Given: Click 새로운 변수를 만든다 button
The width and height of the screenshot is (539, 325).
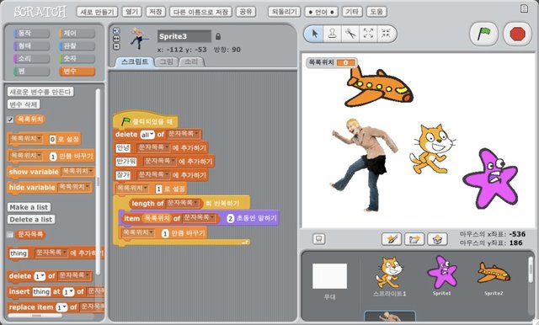Looking at the screenshot, I should point(40,92).
